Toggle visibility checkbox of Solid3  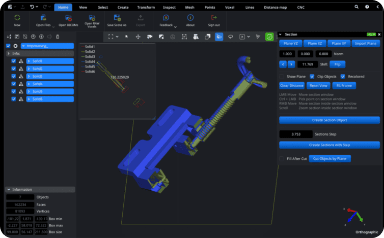[x=14, y=76]
